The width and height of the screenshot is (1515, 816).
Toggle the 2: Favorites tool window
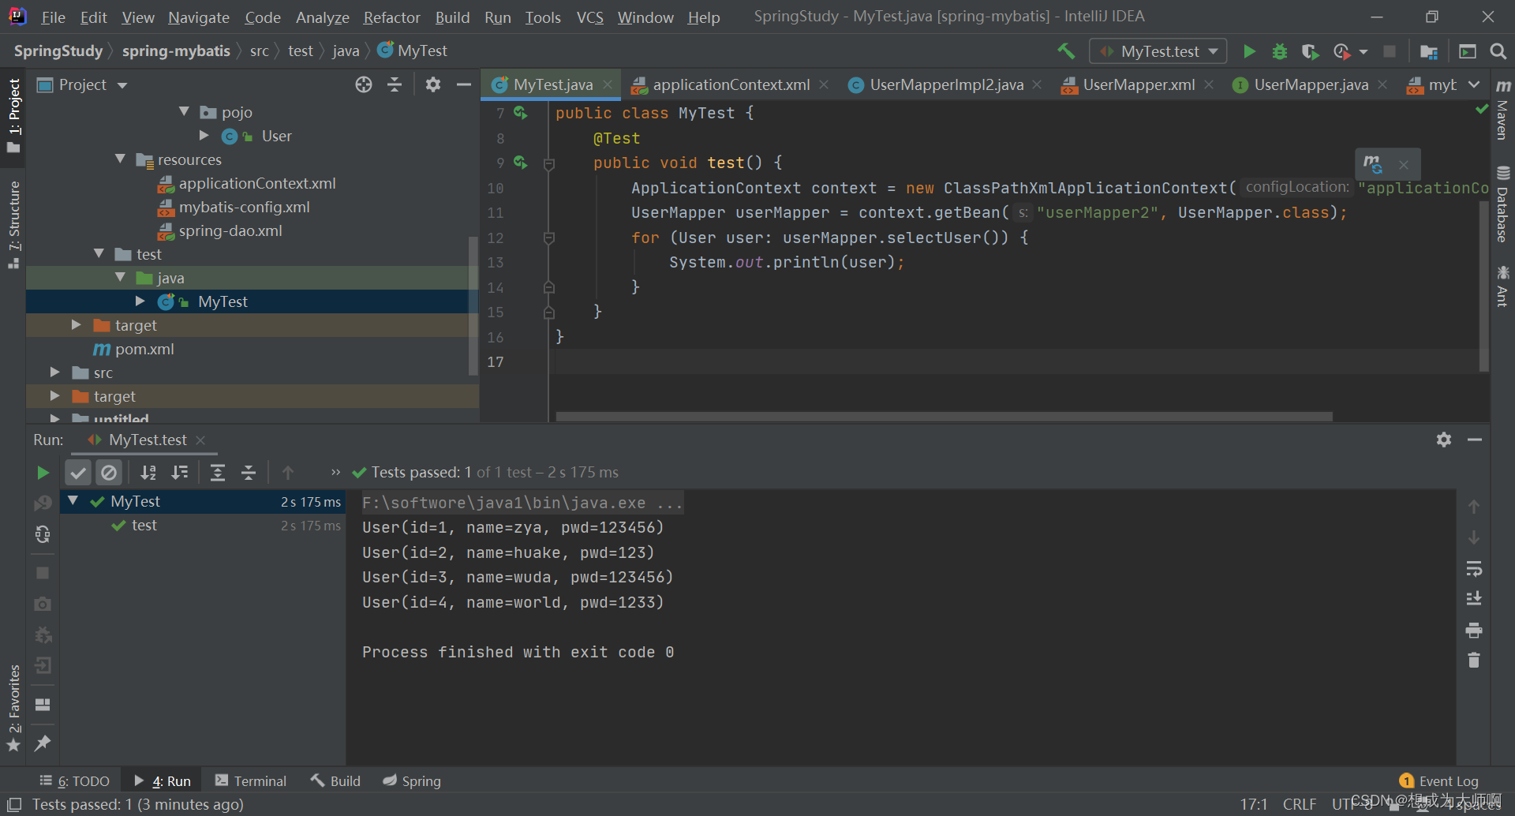(13, 708)
